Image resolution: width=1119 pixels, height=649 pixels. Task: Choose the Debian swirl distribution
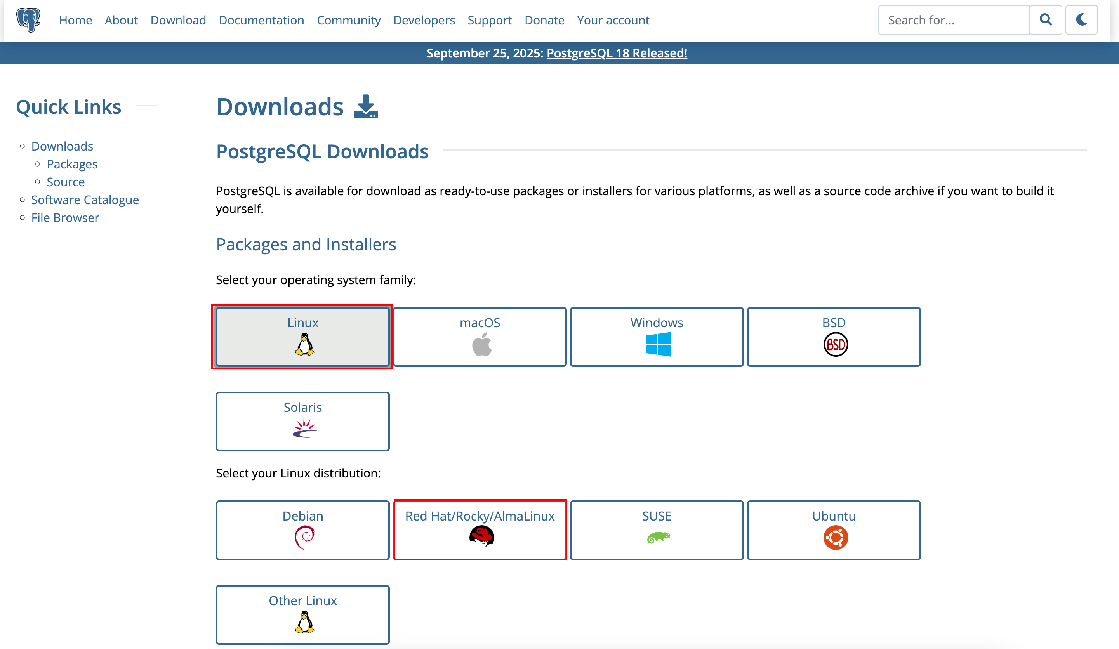pos(302,530)
